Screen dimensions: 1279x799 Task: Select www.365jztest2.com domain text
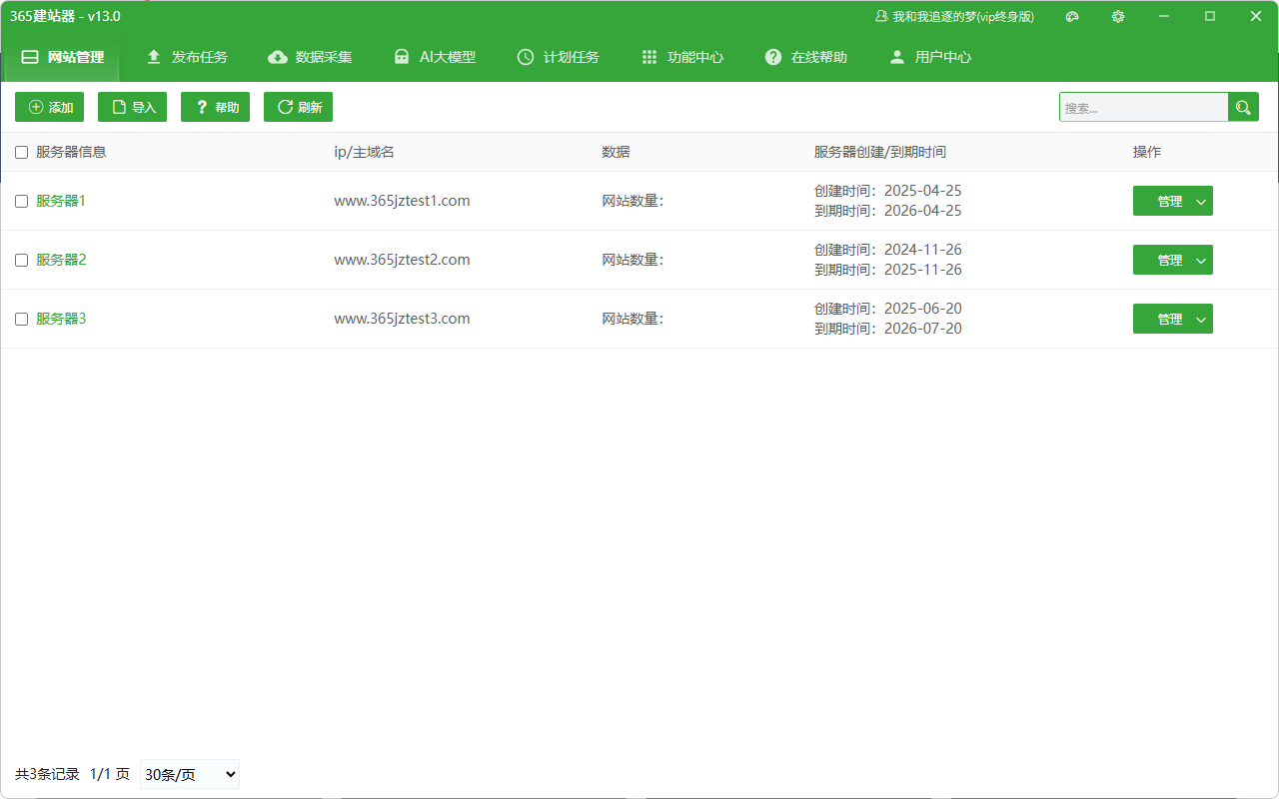[x=402, y=260]
